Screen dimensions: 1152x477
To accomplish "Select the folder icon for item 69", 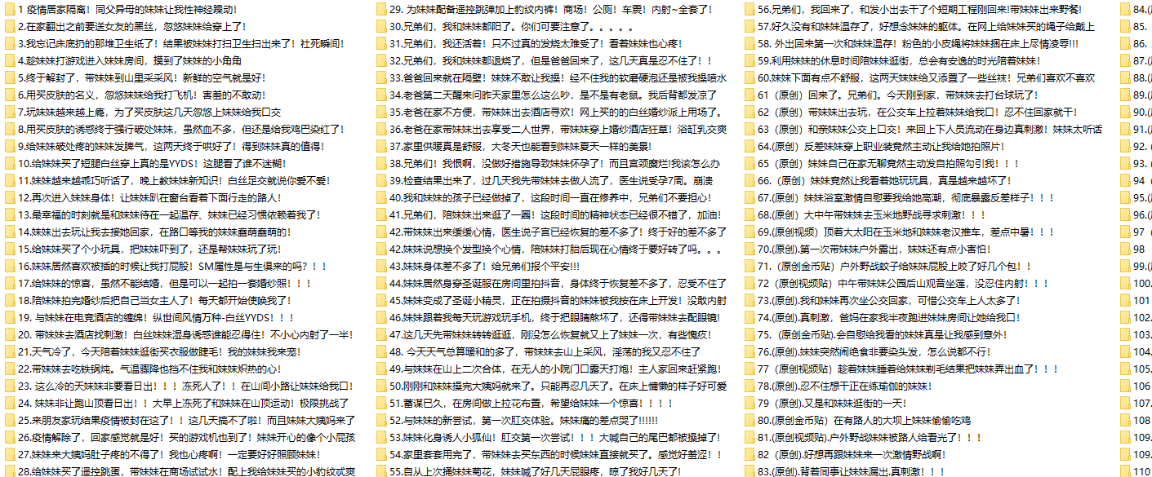I will pyautogui.click(x=750, y=232).
